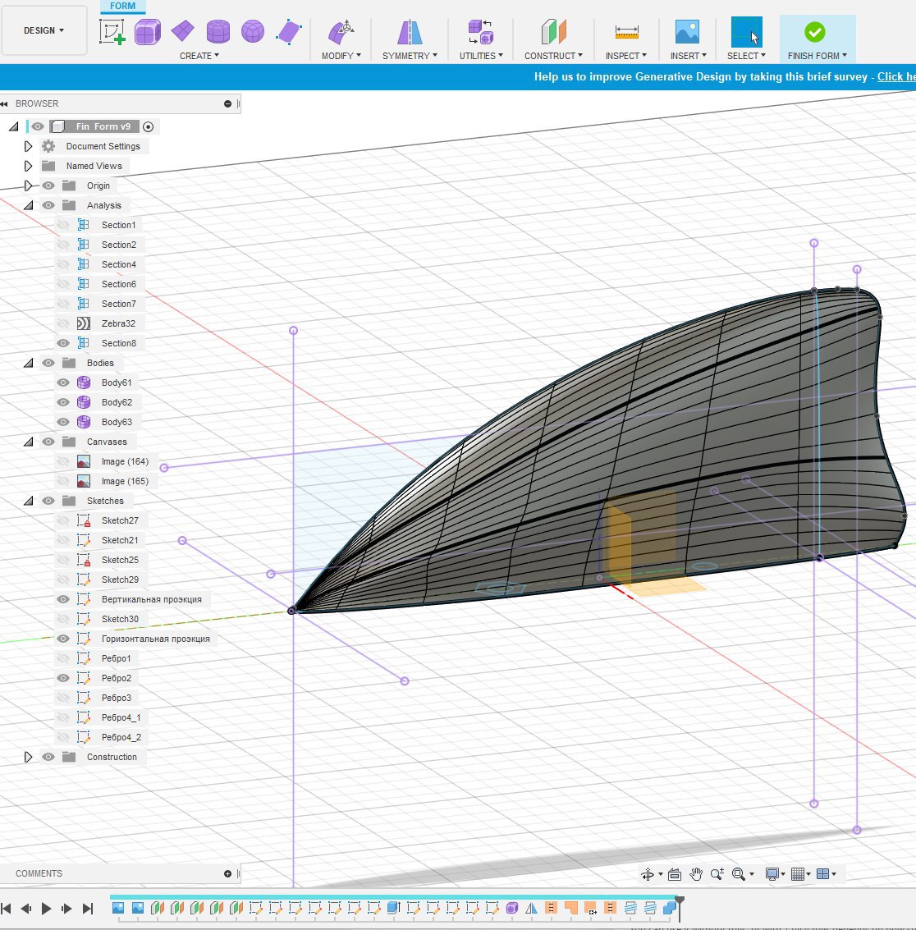Click the Create Sketch icon
This screenshot has width=916, height=930.
pos(112,31)
